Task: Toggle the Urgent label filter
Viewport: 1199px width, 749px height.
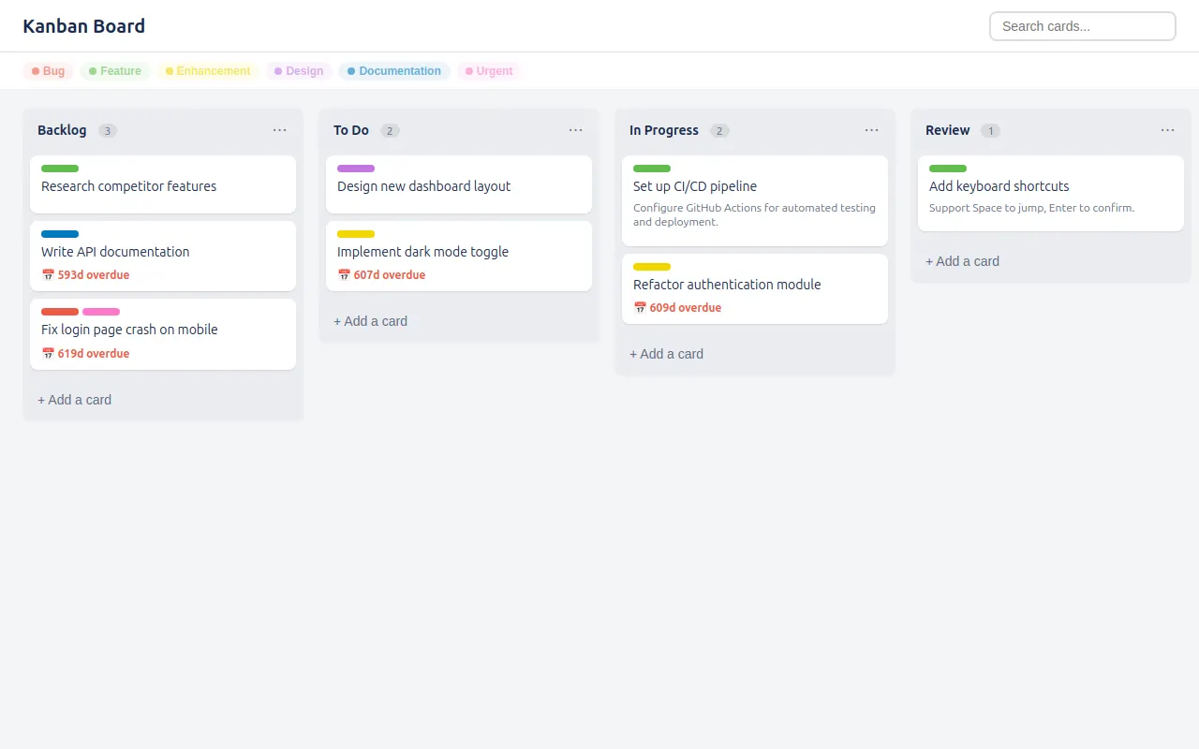Action: 489,71
